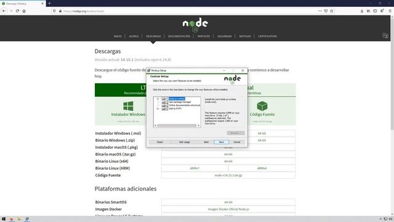Open npm package manager feature dropdown
This screenshot has height=222, width=394.
tap(164, 102)
